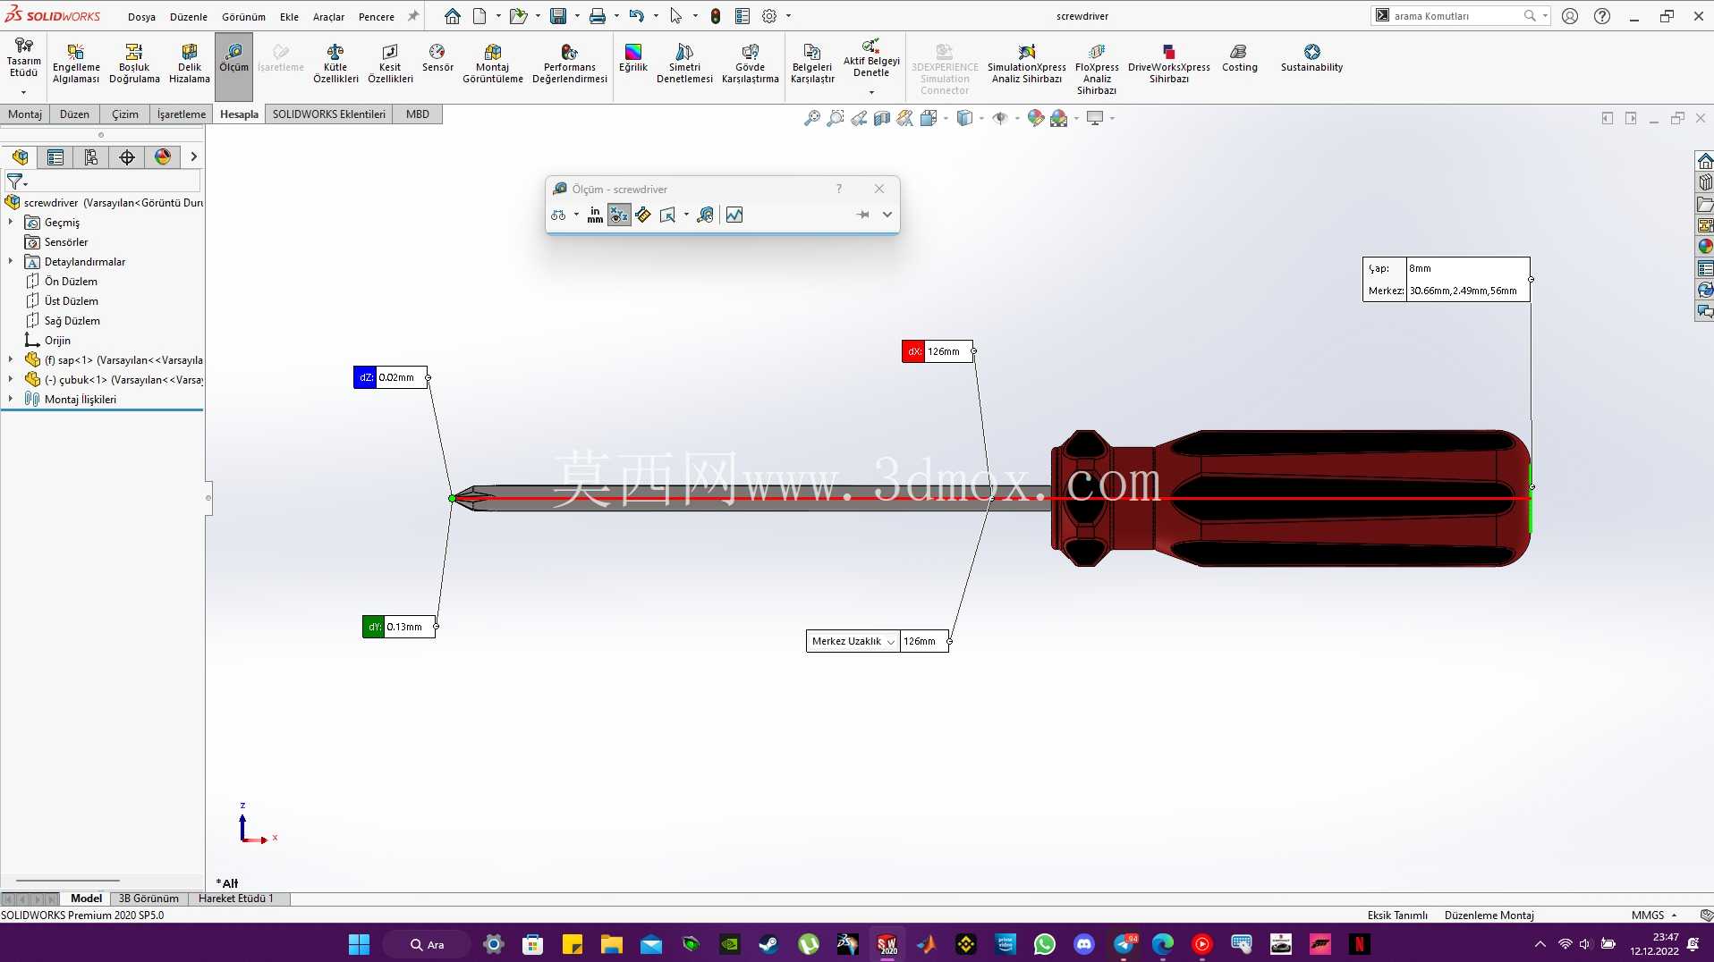Click Zoom to Area magnifier icon
The image size is (1714, 962).
(x=836, y=118)
